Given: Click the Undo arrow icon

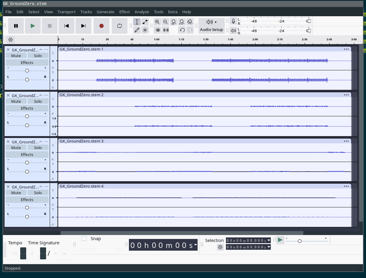Looking at the screenshot, I should 182,30.
